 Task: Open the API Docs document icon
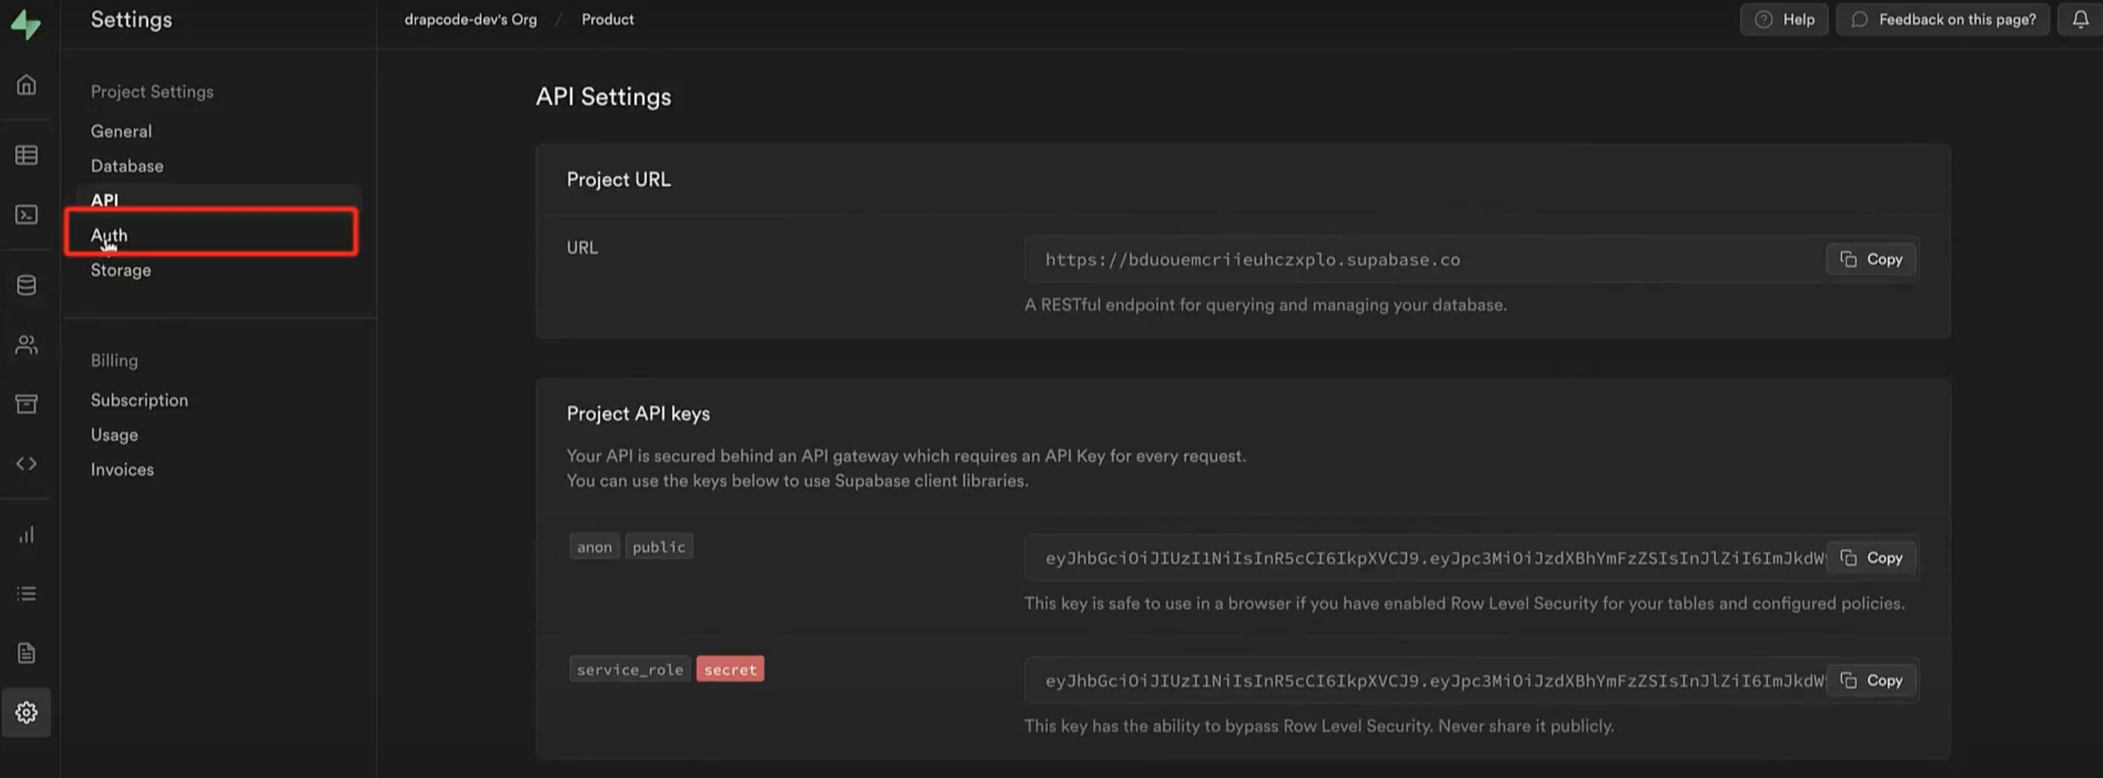26,653
